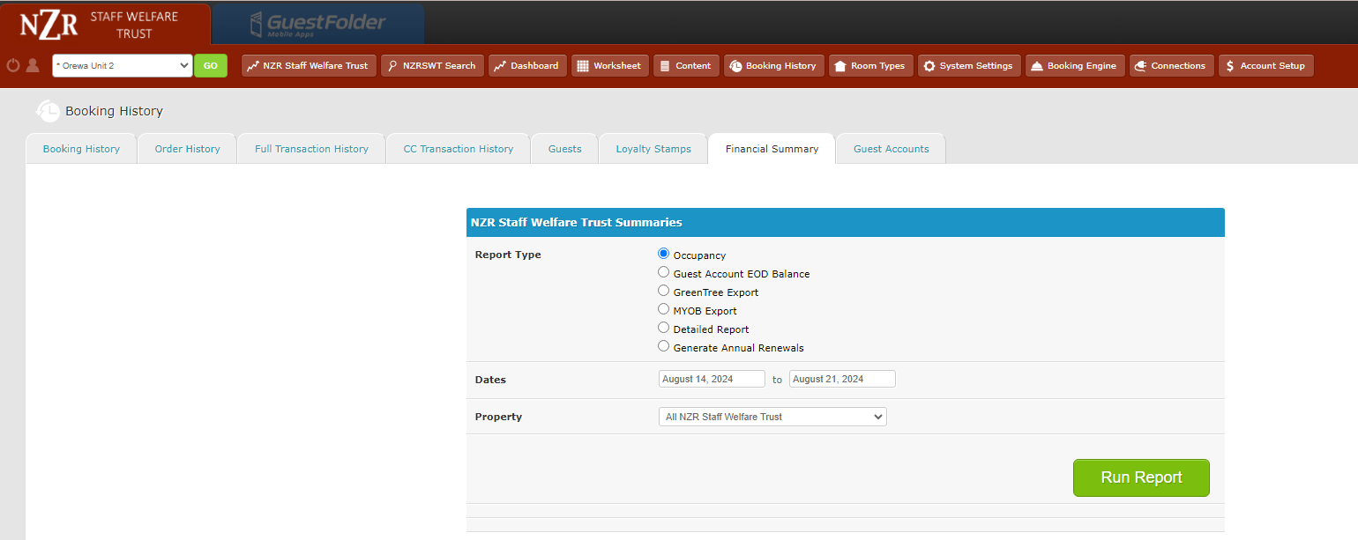Viewport: 1358px width, 540px height.
Task: Expand the Orewa Unit 2 property selector
Action: pyautogui.click(x=123, y=66)
